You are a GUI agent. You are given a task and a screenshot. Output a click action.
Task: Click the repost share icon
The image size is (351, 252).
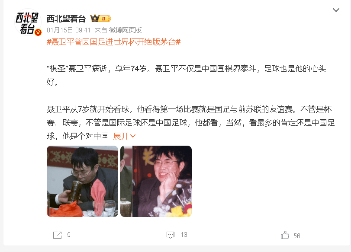pyautogui.click(x=57, y=235)
